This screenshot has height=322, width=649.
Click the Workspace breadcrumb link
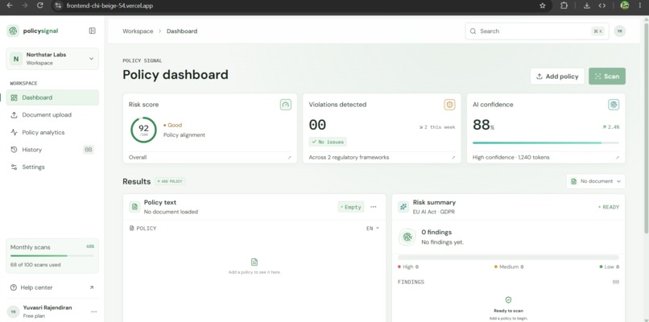coord(138,31)
